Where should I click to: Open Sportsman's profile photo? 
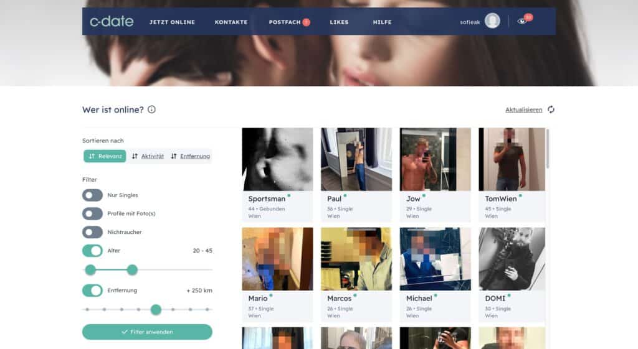[x=277, y=159]
